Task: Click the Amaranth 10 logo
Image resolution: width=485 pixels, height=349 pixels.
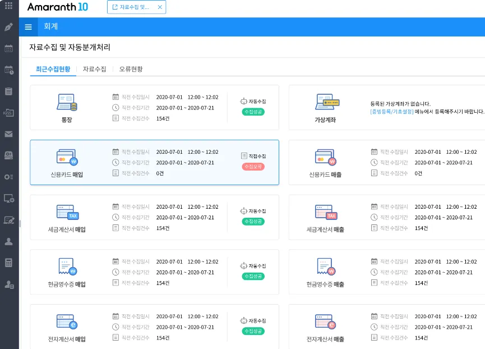Action: (x=58, y=7)
